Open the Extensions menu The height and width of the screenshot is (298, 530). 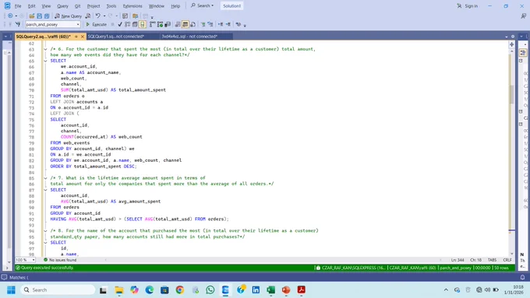pos(132,6)
